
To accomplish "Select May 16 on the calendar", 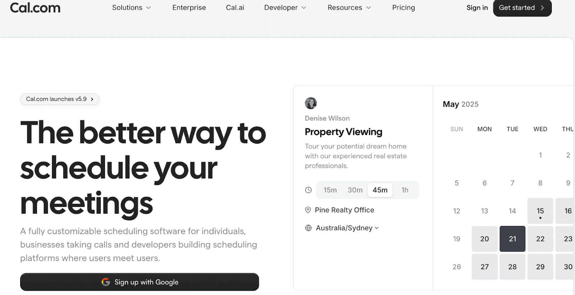I will coord(565,211).
